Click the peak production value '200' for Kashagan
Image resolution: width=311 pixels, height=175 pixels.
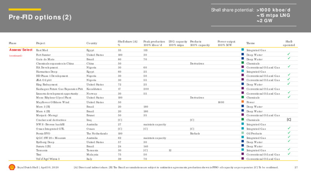click(x=146, y=89)
